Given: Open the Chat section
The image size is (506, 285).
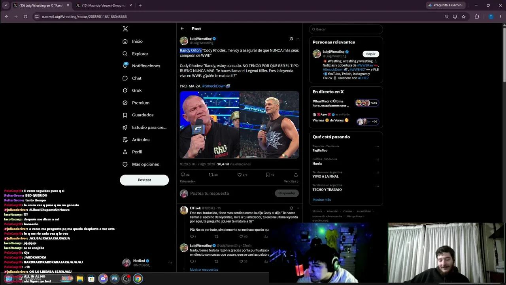Looking at the screenshot, I should tap(132, 78).
